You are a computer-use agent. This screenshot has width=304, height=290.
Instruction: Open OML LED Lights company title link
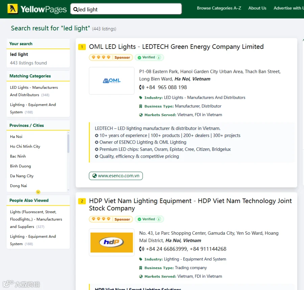[176, 47]
